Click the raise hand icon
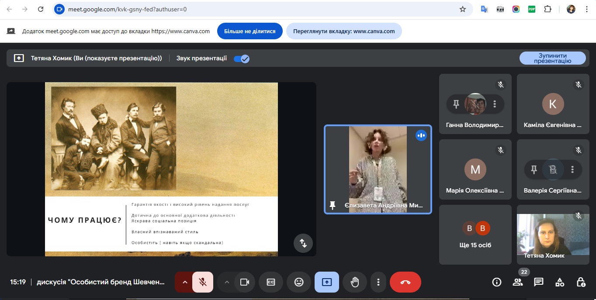This screenshot has width=596, height=300. coord(354,282)
